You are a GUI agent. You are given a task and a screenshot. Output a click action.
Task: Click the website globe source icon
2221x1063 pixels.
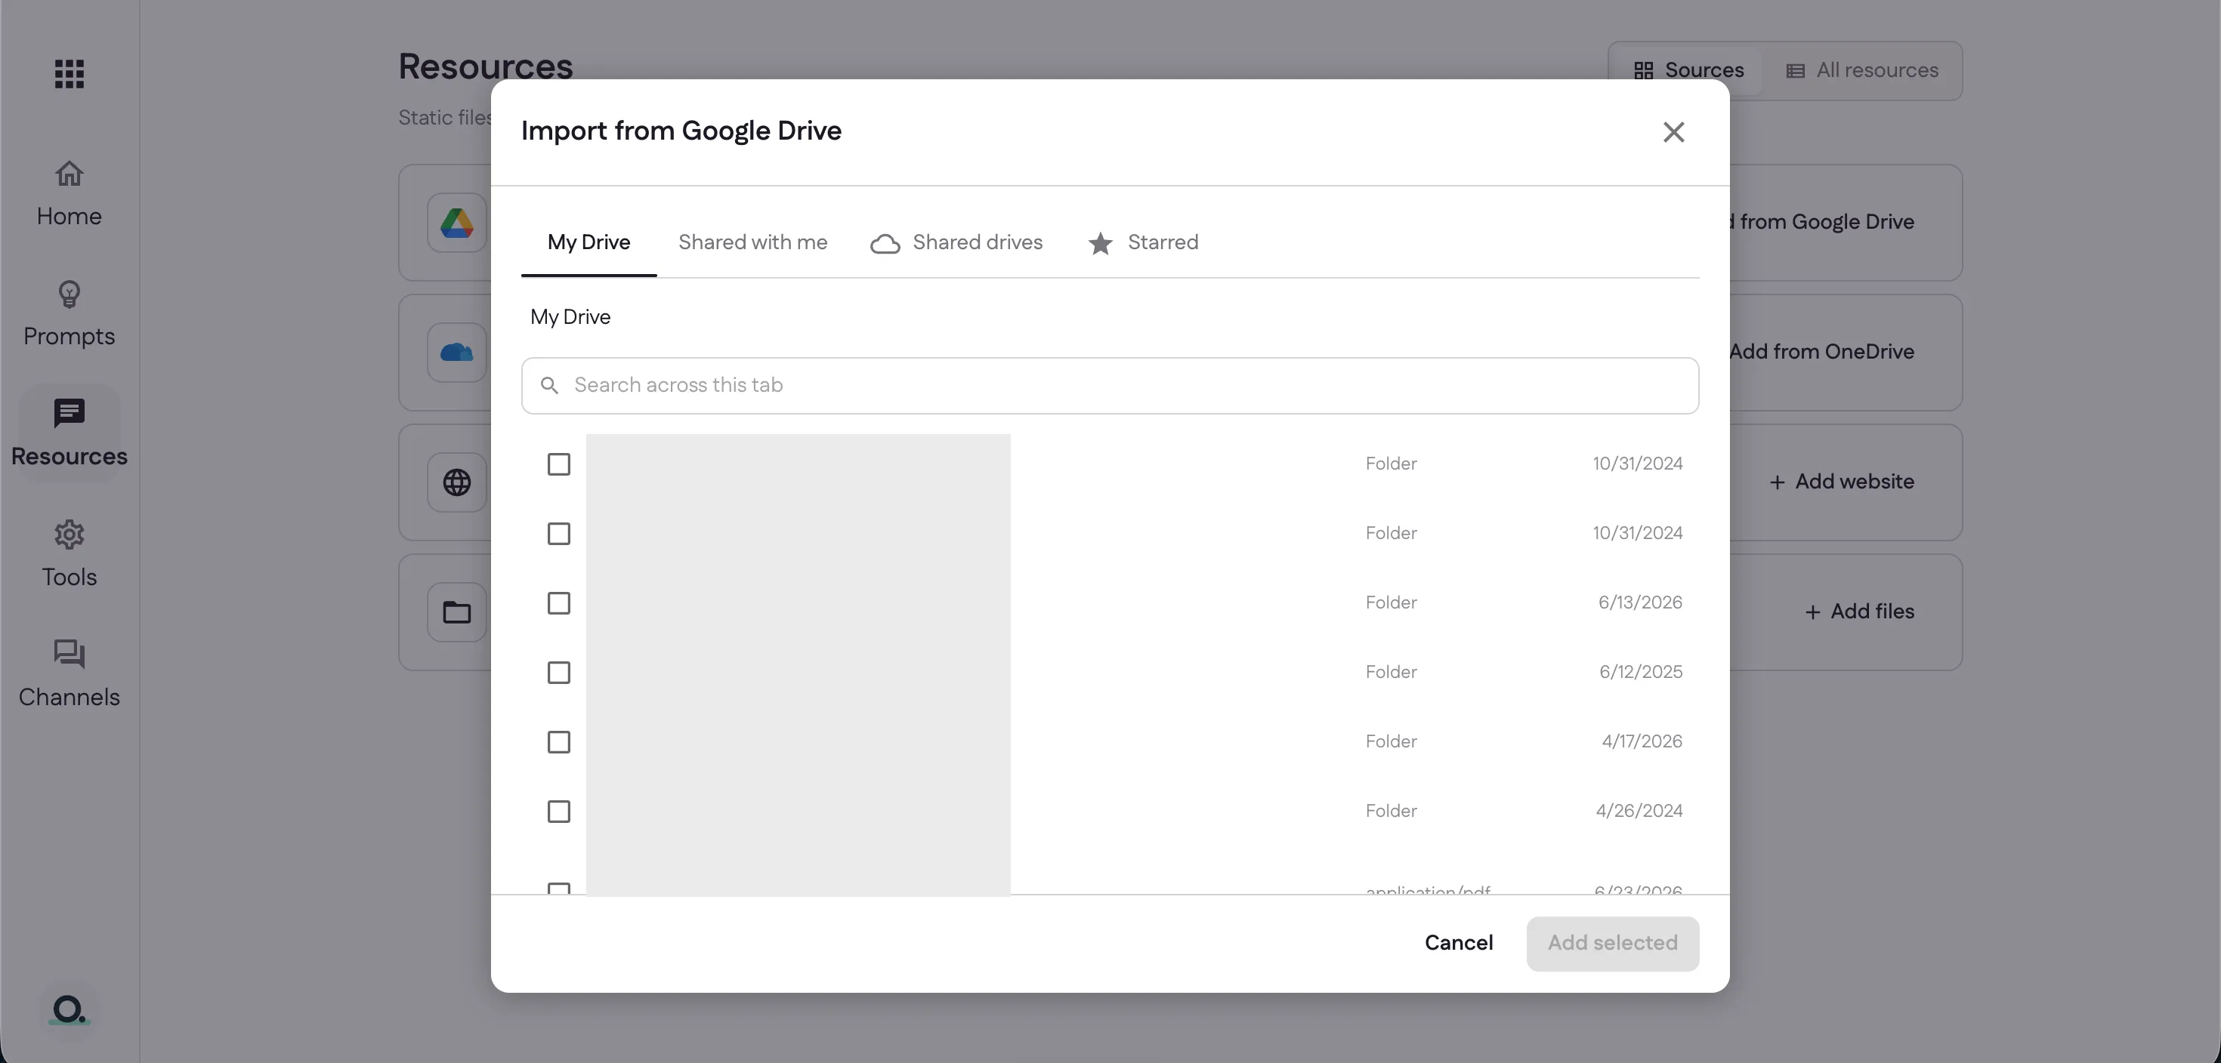click(x=456, y=482)
